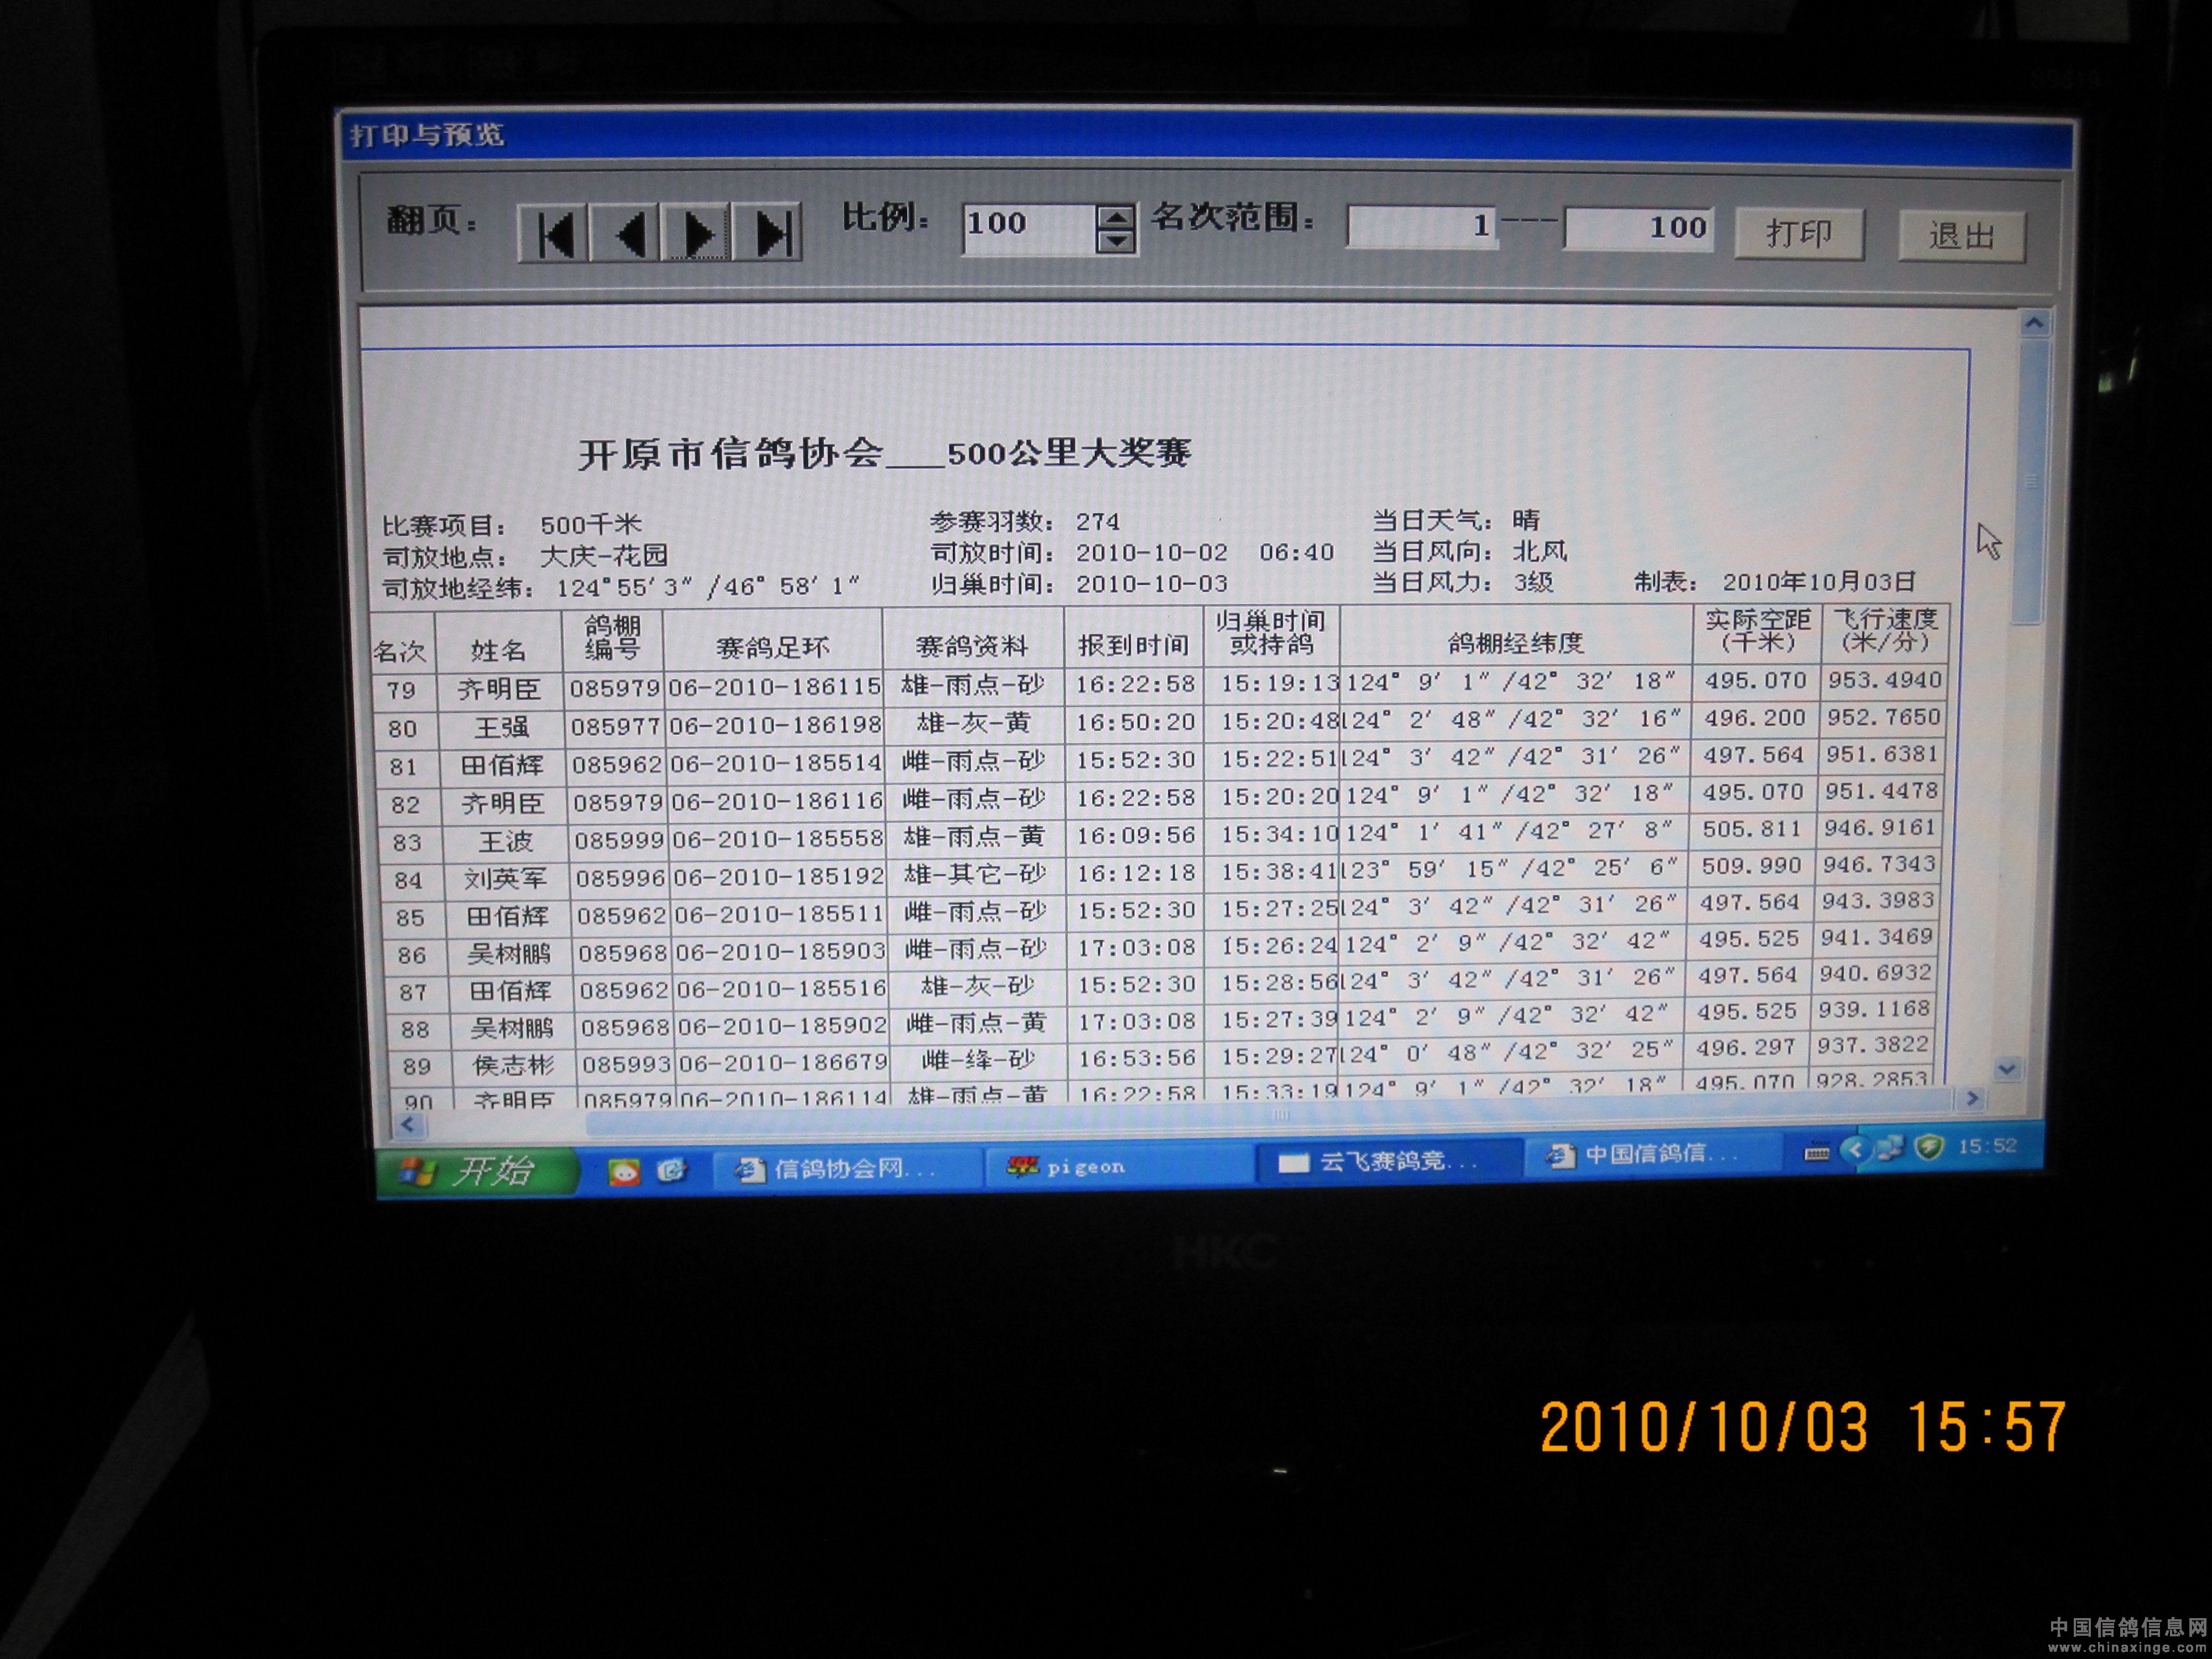
Task: Click the 名次范围 end field showing 100
Action: pyautogui.click(x=1638, y=228)
